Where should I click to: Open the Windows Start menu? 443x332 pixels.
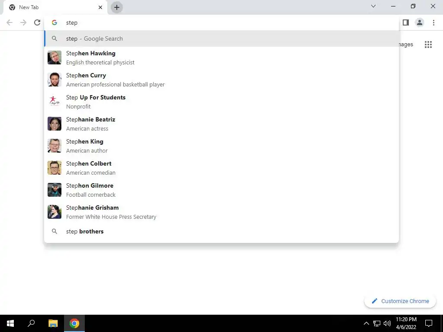10,323
